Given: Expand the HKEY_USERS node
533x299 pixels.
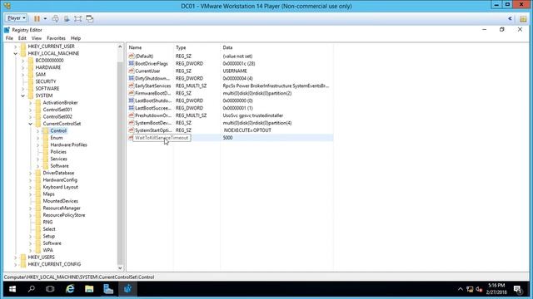Looking at the screenshot, I should point(15,257).
